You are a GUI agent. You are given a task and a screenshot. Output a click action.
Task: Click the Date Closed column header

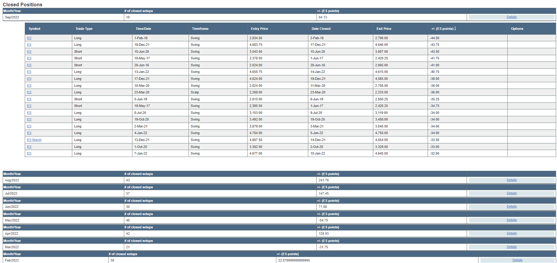(x=321, y=29)
